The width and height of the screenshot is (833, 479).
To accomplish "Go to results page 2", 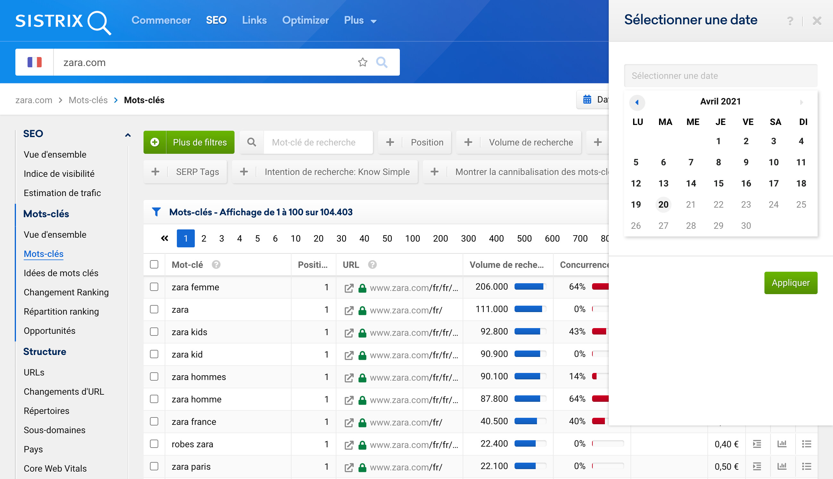I will click(x=203, y=238).
